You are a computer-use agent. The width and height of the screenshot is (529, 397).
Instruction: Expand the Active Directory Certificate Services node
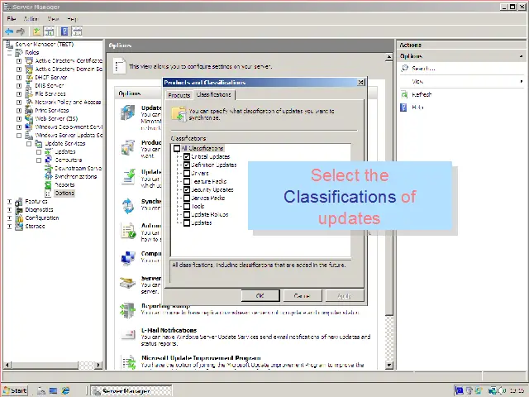19,60
